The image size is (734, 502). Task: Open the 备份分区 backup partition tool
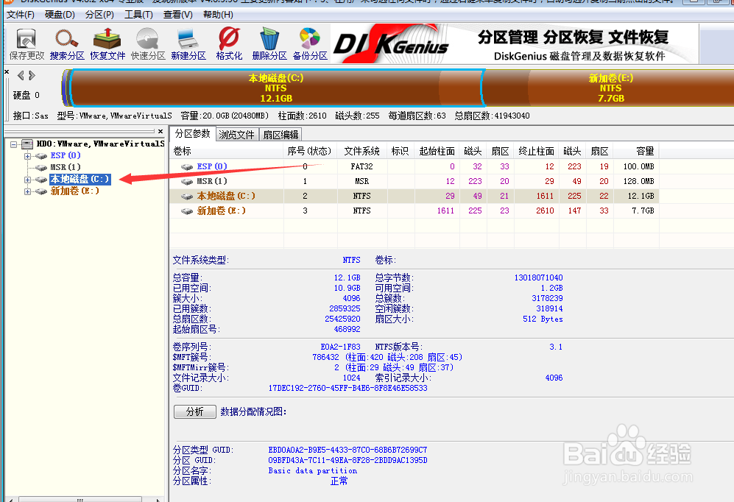310,44
